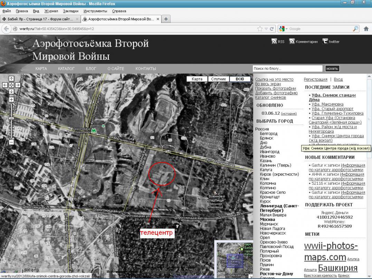Switch map layer to Карта
The image size is (372, 279).
tap(197, 79)
